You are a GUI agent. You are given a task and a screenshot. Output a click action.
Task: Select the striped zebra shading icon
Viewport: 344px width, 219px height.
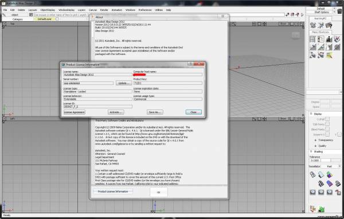click(320, 183)
